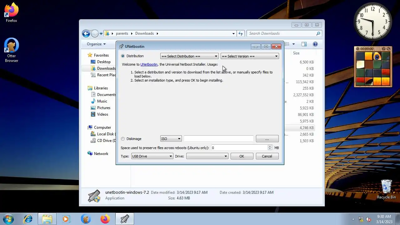Viewport: 400px width, 225px height.
Task: Open Pictures library in navigation pane
Action: 103,108
